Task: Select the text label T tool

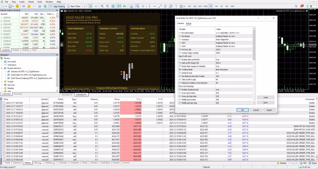Action: tap(176, 6)
